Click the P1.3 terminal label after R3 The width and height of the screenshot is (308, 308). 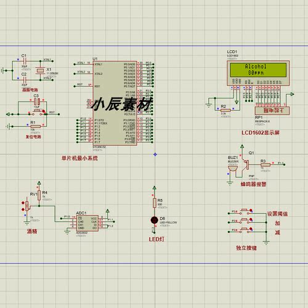281,163
